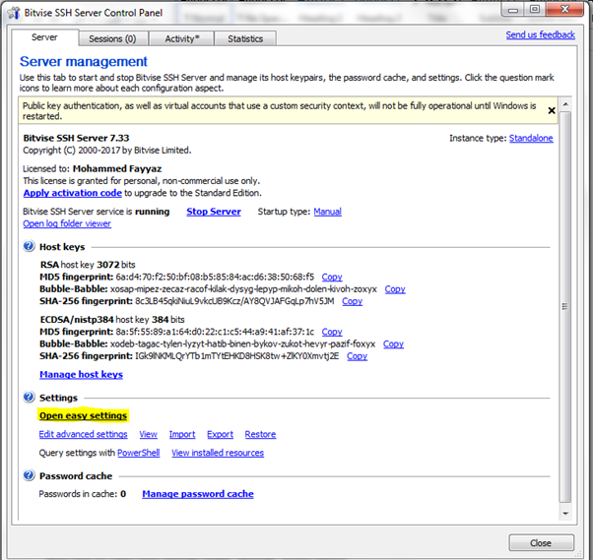Copy the ECDSA MD5 fingerprint
This screenshot has width=593, height=560.
coord(332,332)
